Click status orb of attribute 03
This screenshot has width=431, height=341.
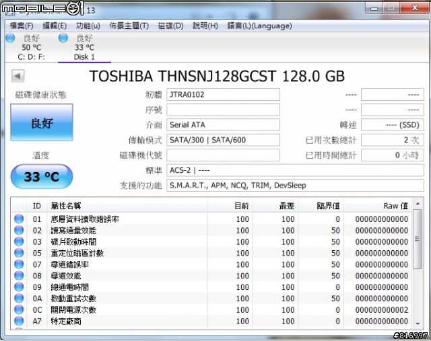coord(19,241)
